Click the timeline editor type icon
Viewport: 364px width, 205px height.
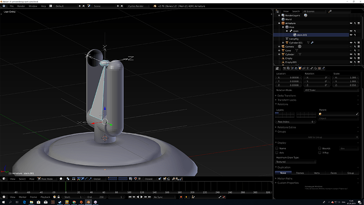[4, 197]
